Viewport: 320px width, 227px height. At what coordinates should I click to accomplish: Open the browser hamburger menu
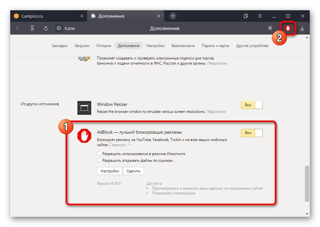point(260,16)
